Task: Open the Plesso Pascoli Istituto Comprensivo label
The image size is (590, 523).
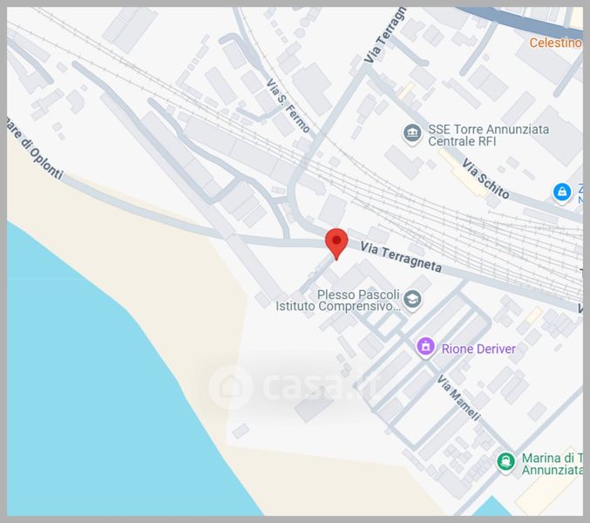Action: tap(338, 300)
